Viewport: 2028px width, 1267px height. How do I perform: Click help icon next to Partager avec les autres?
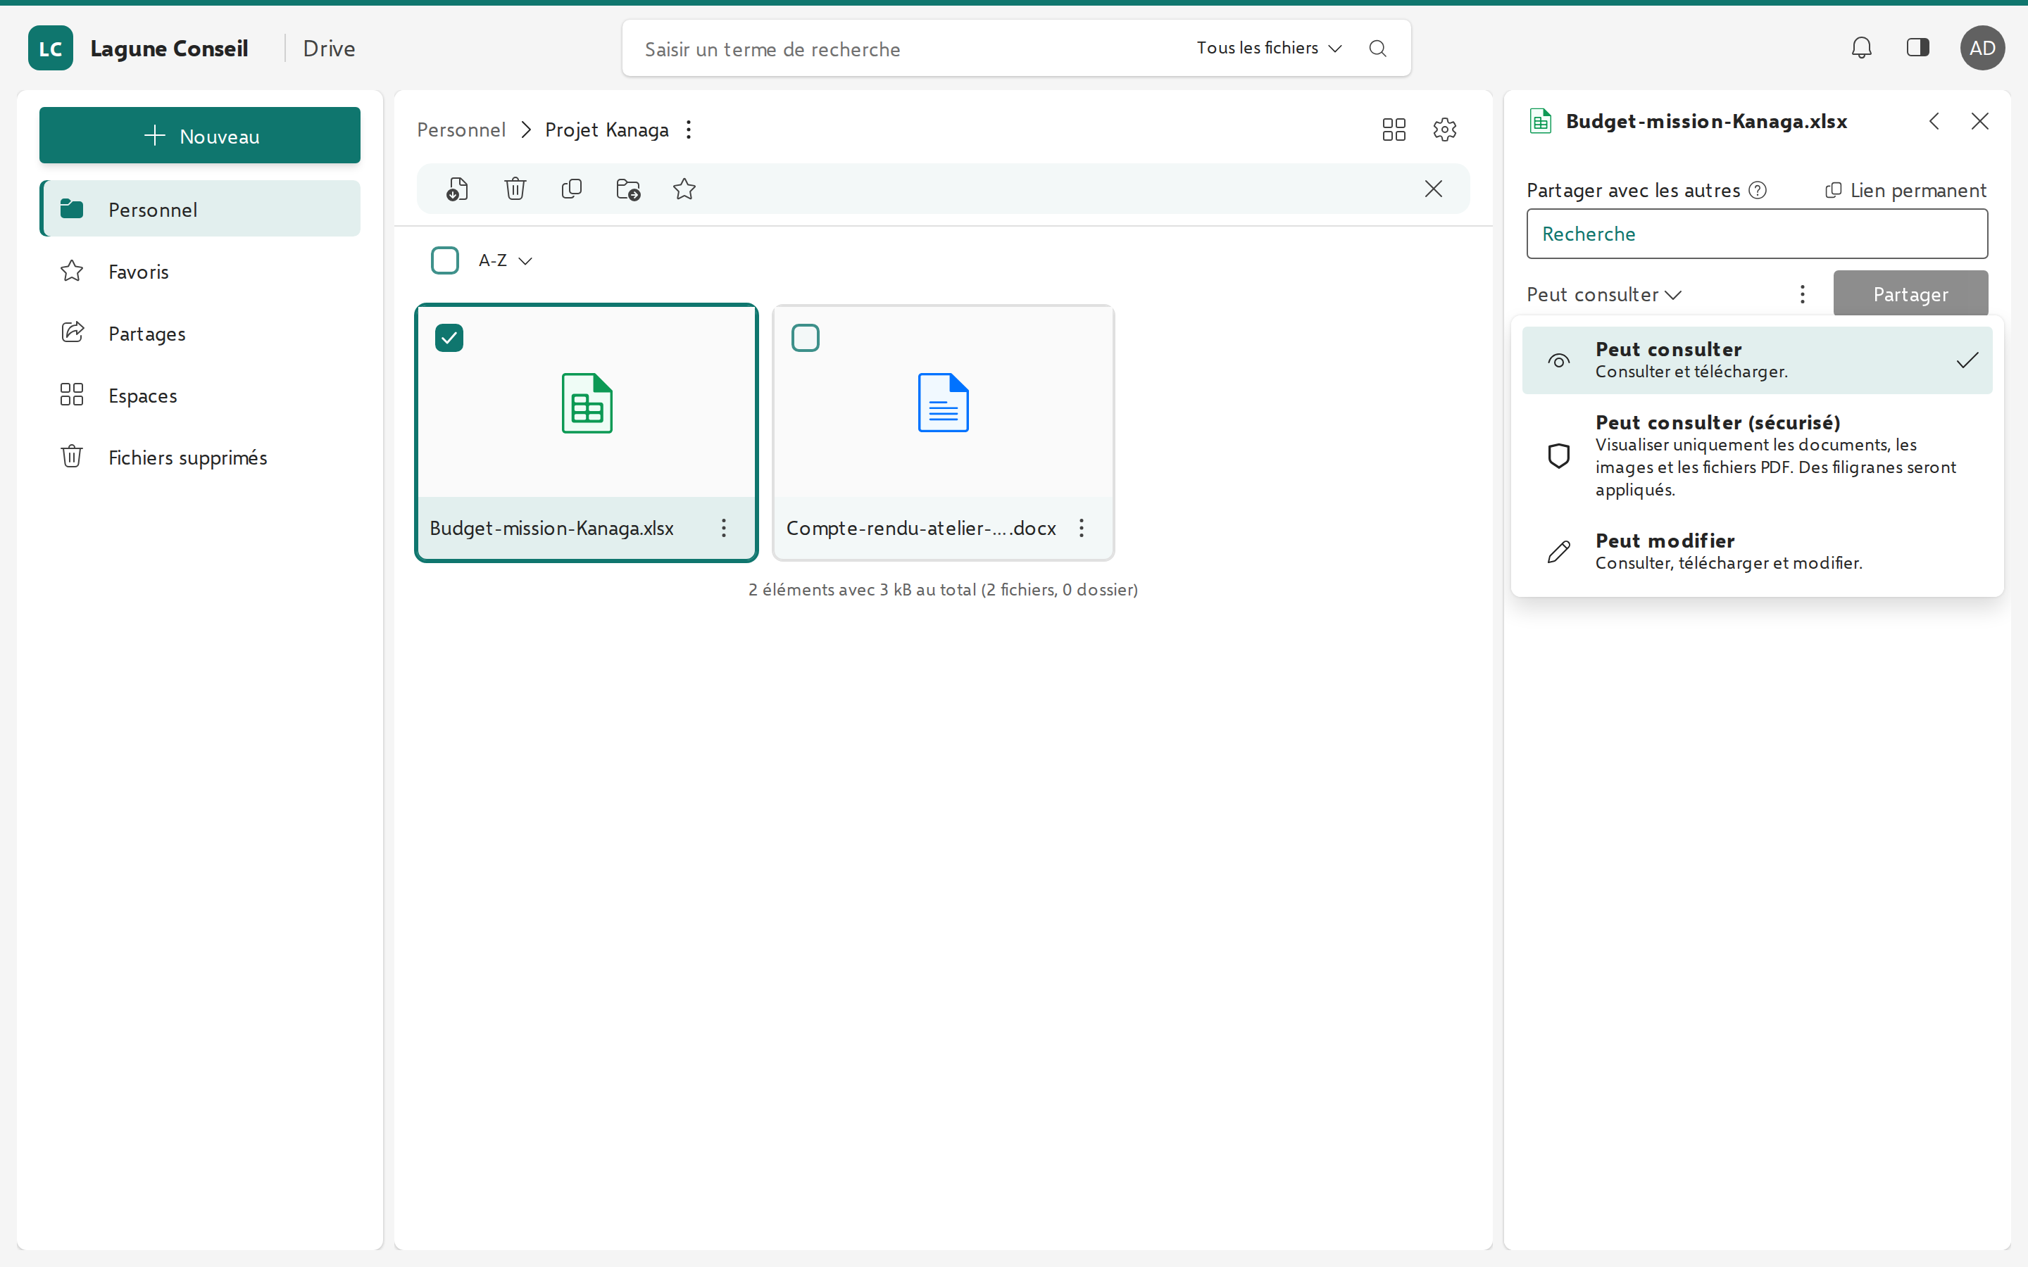click(x=1758, y=190)
